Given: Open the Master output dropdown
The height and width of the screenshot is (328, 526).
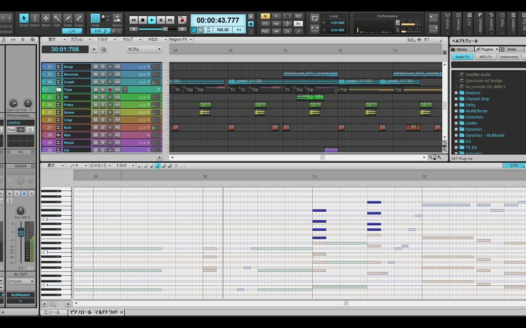Looking at the screenshot, I should [x=20, y=281].
